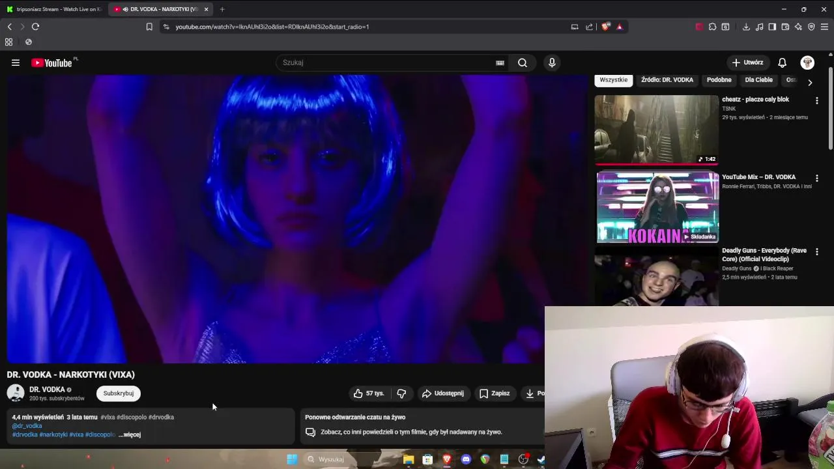The width and height of the screenshot is (834, 469).
Task: Click the video title DR. VODKA - NARKOTYKI (VIXA)
Action: point(70,375)
